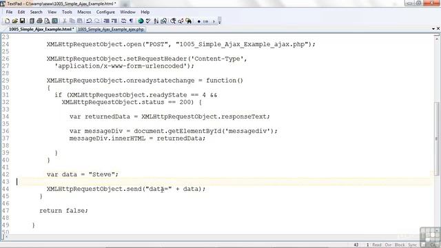Save the file with the floppy disk icon
Screen dimensions: 441x248
click(22, 21)
